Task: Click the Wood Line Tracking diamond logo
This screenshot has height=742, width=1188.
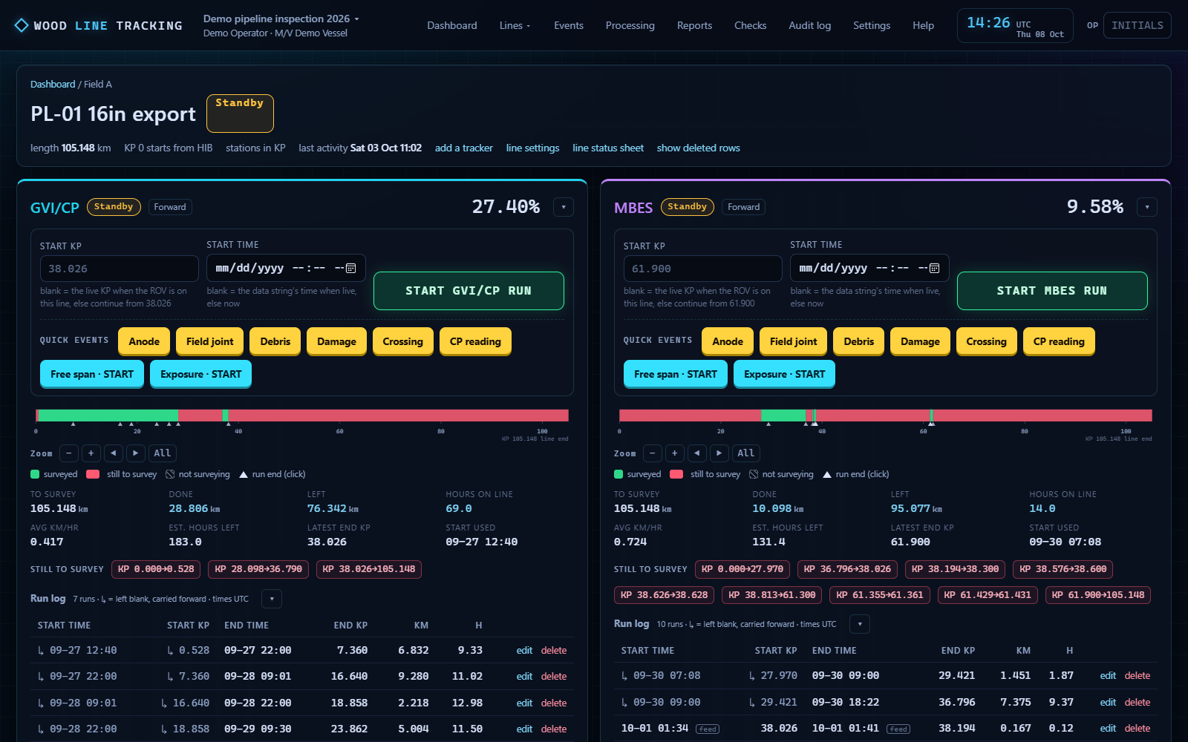Action: (x=22, y=25)
